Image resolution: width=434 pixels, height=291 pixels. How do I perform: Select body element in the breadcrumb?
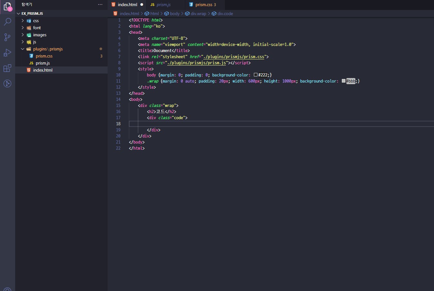tap(175, 13)
